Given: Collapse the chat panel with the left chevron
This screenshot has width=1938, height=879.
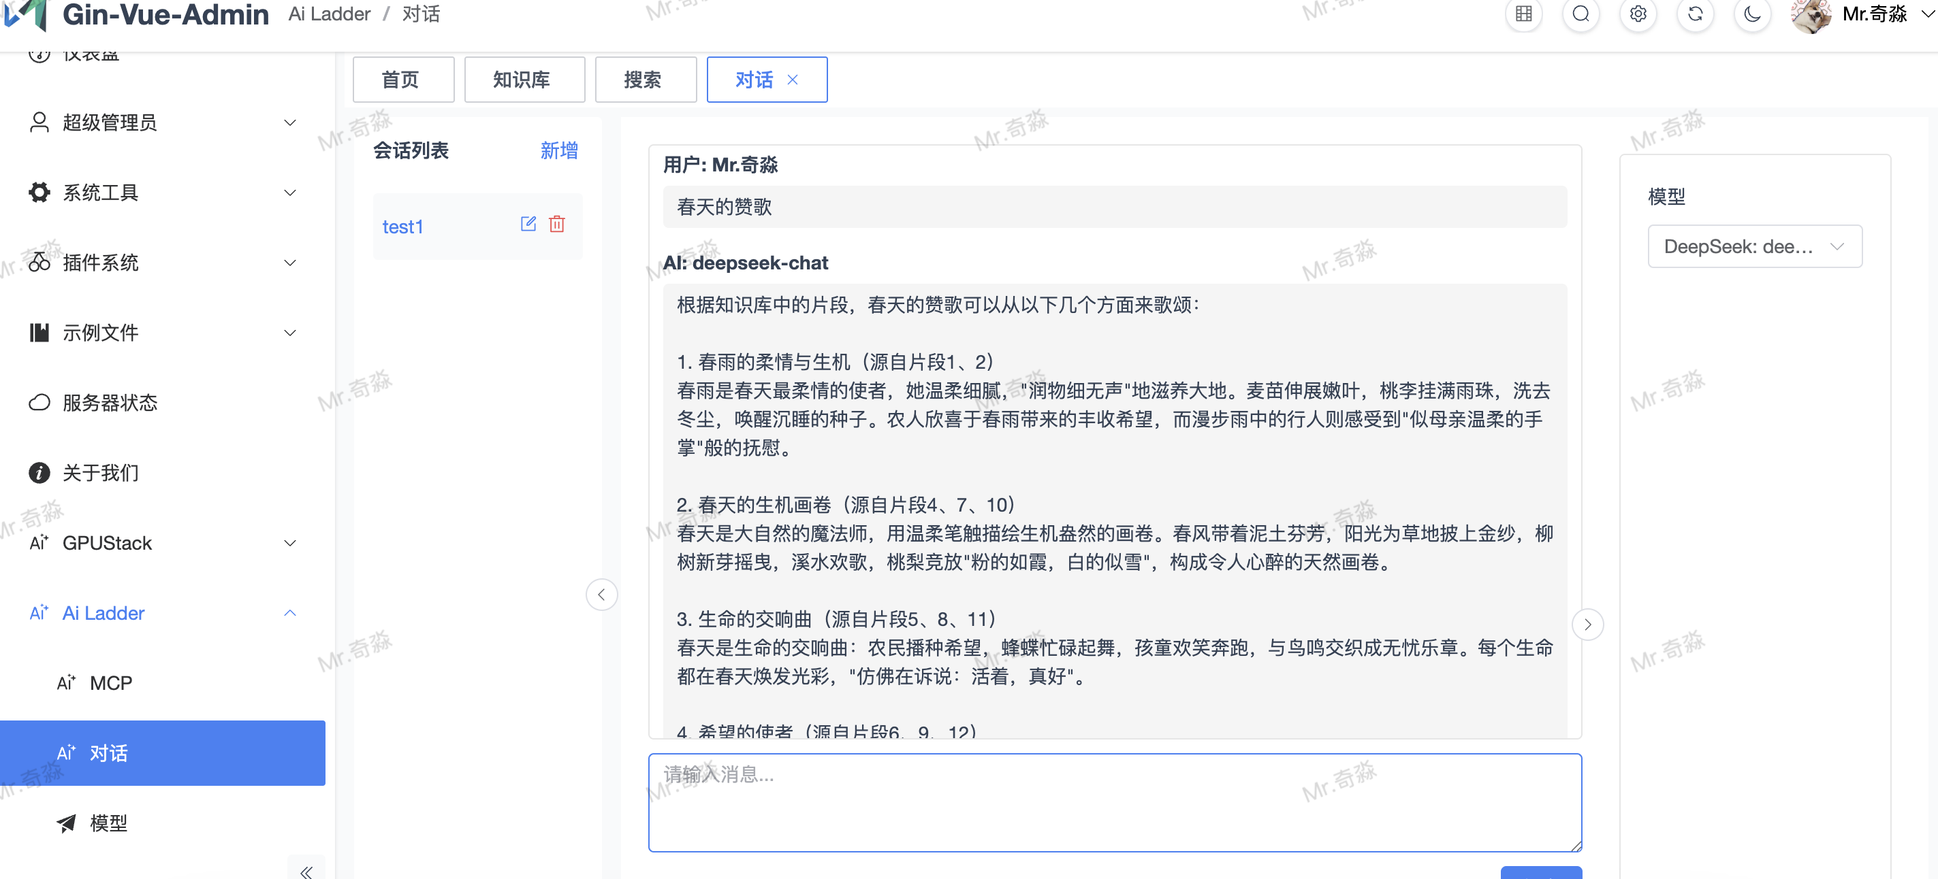Looking at the screenshot, I should point(602,594).
